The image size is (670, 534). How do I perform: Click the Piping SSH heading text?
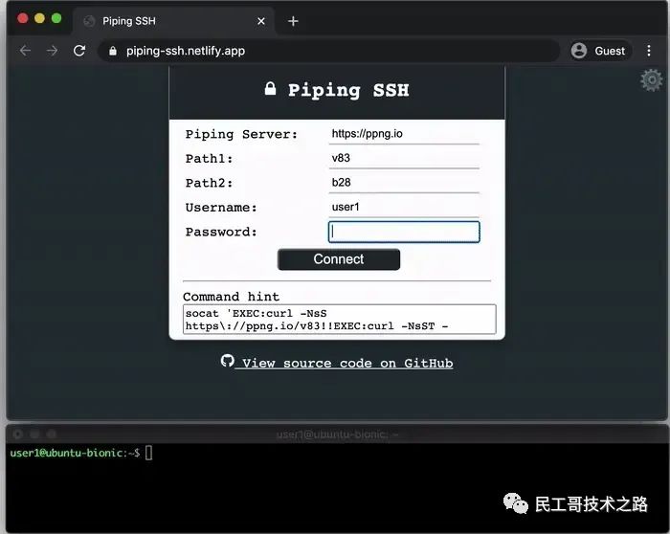(348, 90)
